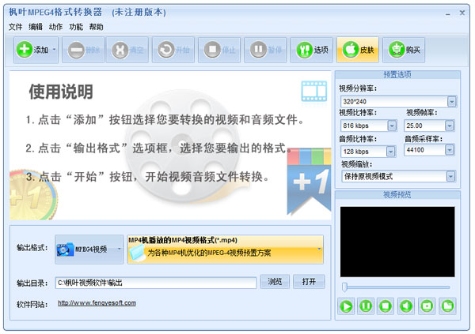This screenshot has height=334, width=475.
Task: Click the 停止 (Stop) toolbar button
Action: pyautogui.click(x=219, y=50)
